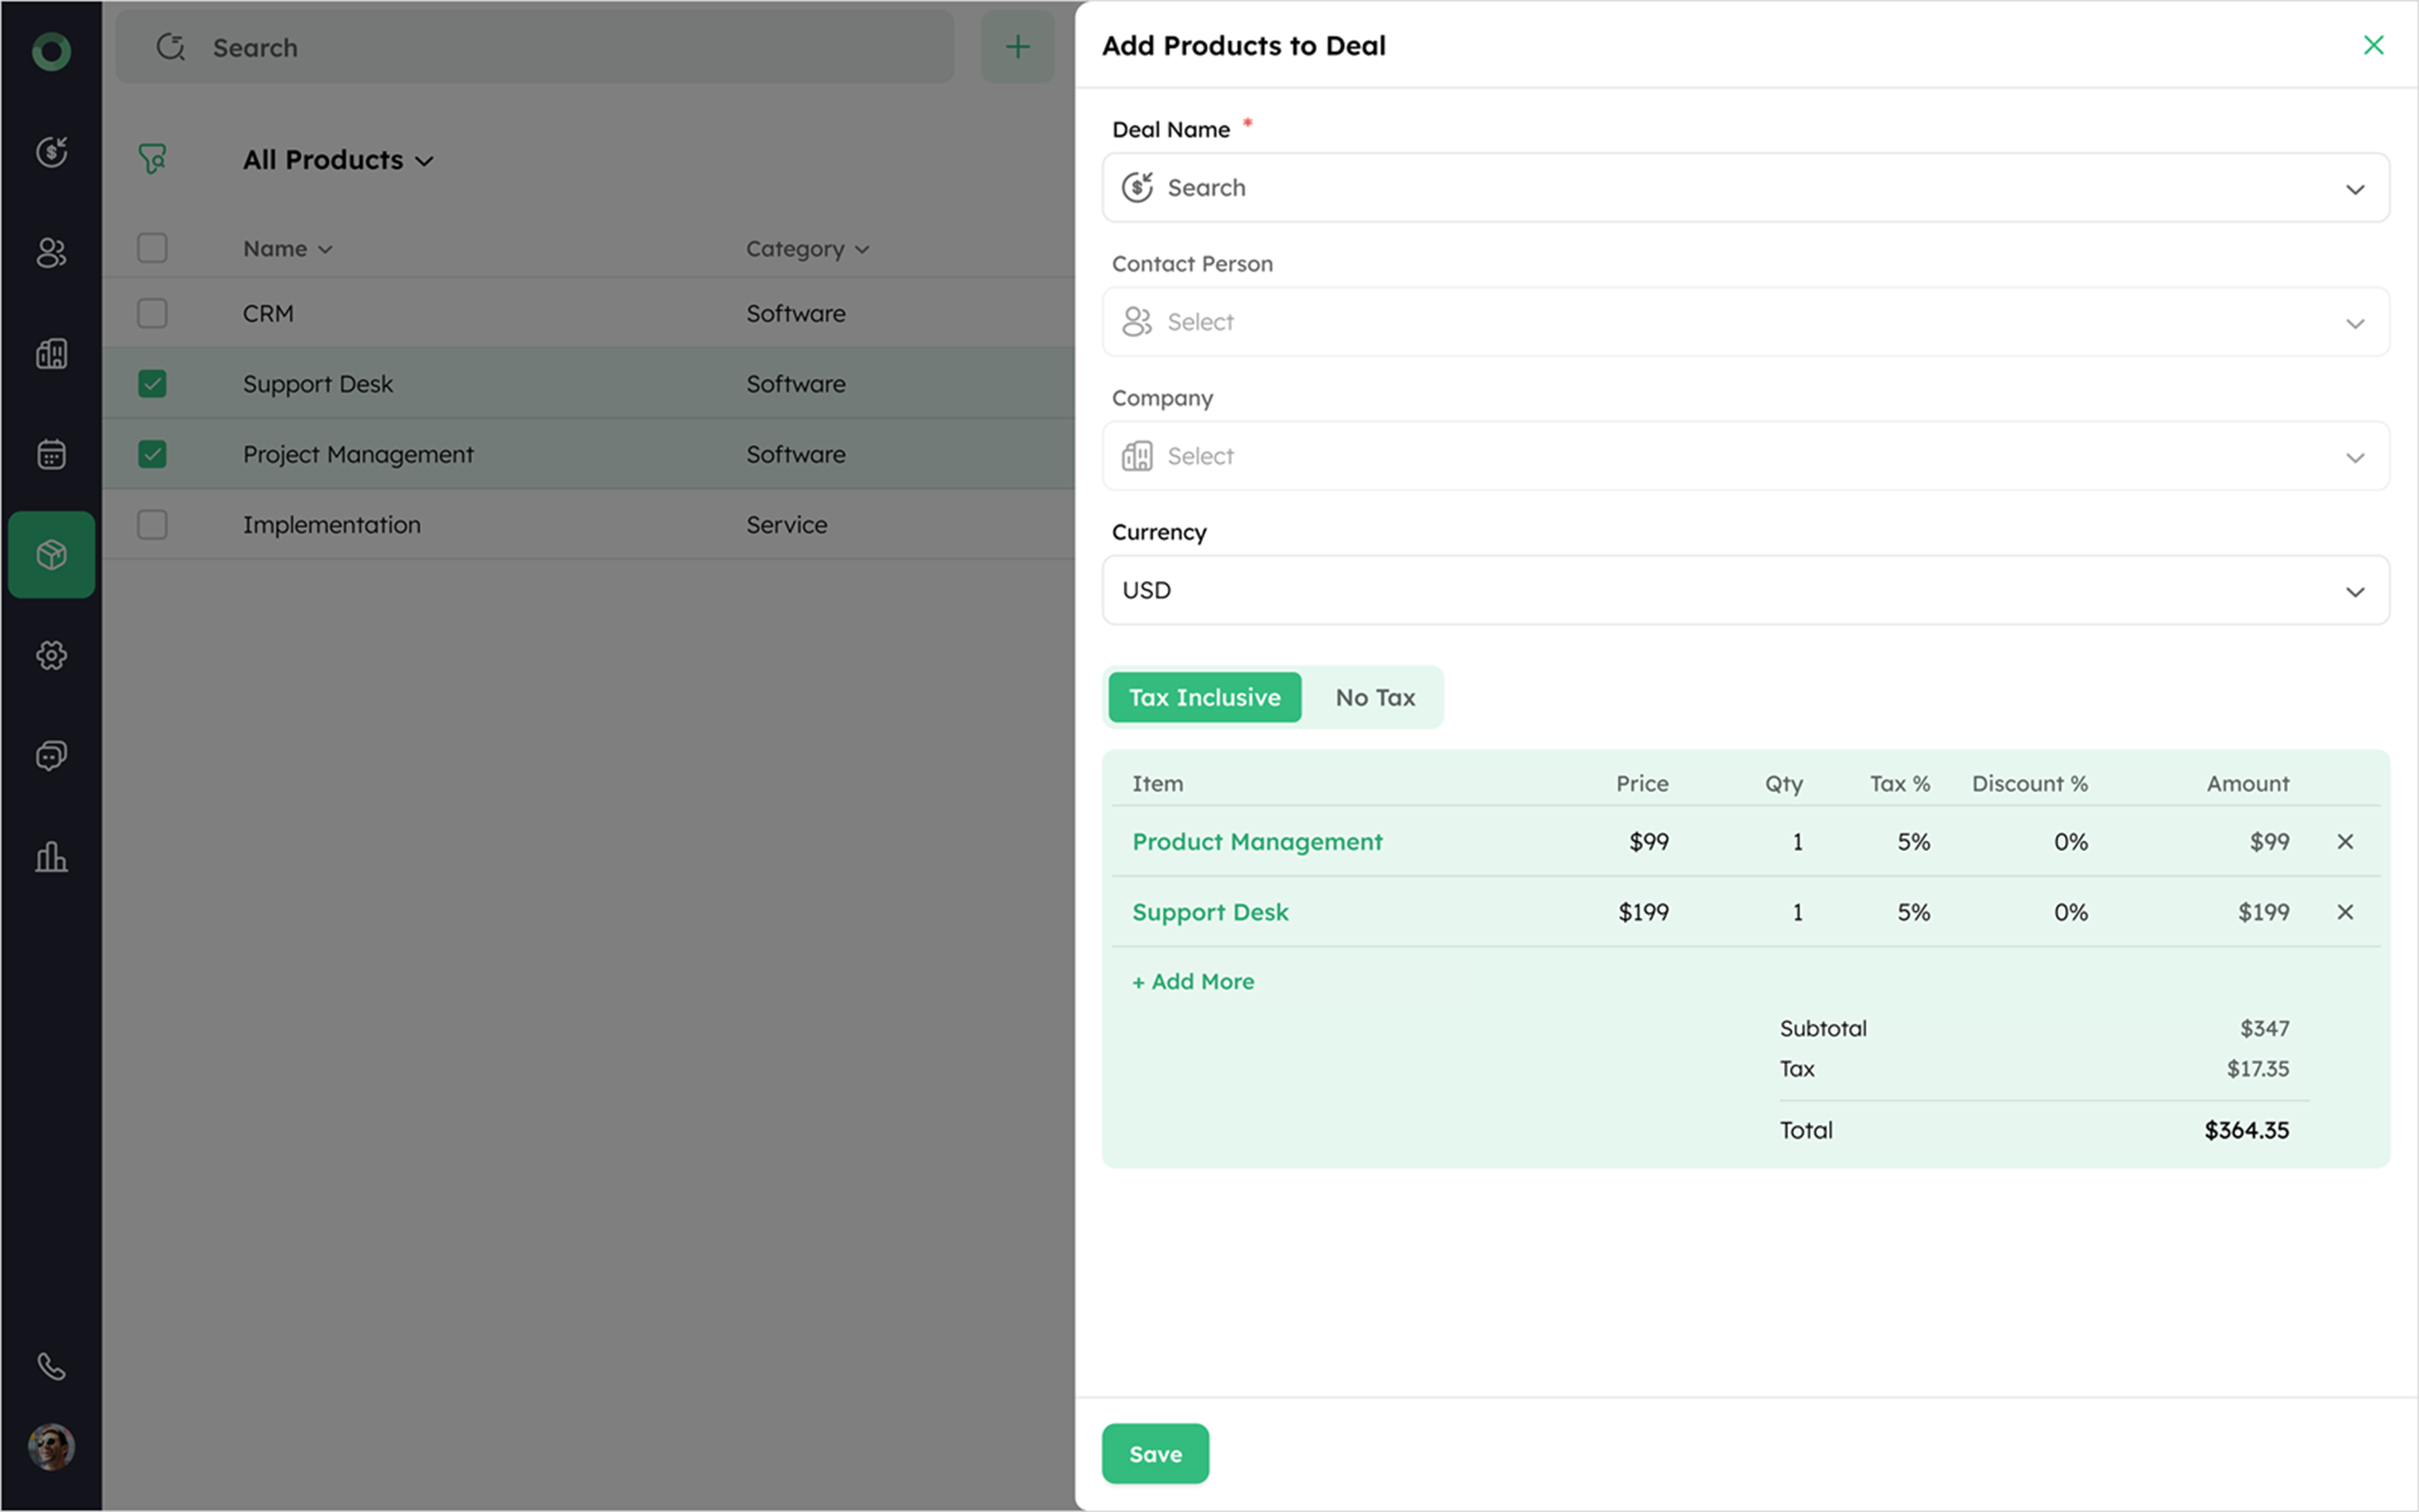2419x1512 pixels.
Task: Open the Contact Person select dropdown
Action: pyautogui.click(x=1745, y=322)
